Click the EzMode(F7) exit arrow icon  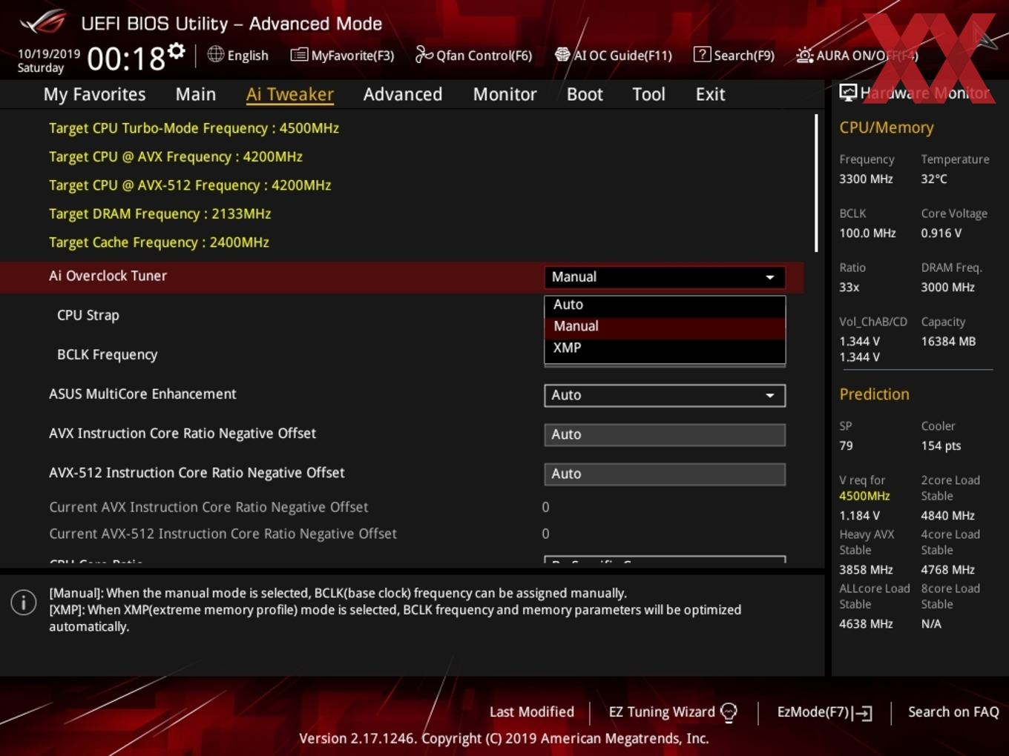862,713
